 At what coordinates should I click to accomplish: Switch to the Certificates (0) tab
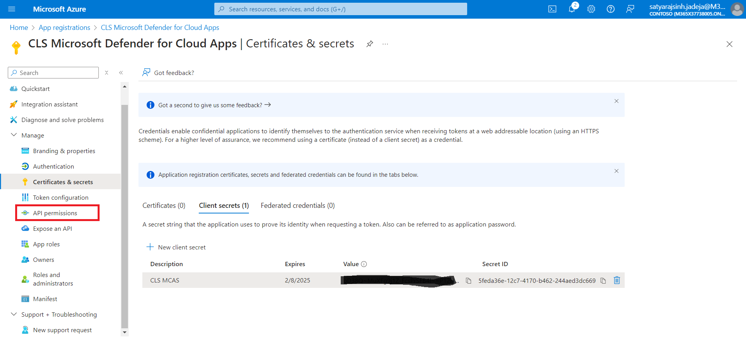(x=164, y=206)
